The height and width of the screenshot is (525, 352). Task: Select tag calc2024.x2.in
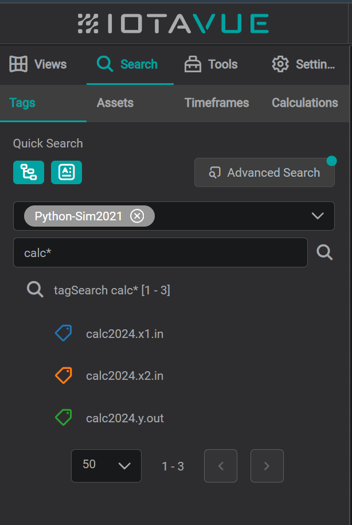pyautogui.click(x=125, y=376)
